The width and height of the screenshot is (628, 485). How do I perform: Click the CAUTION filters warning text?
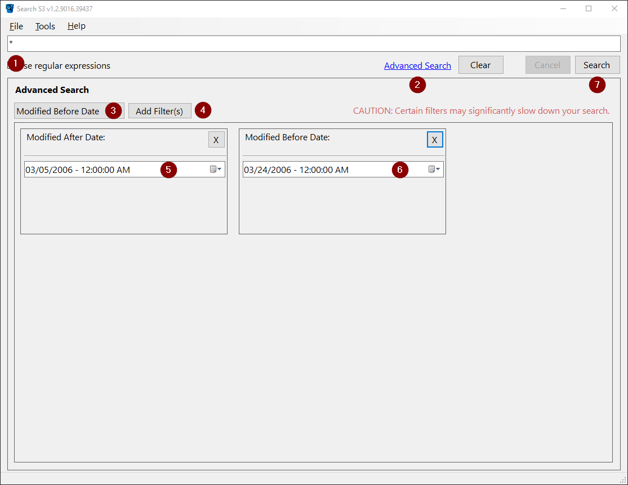pos(481,111)
